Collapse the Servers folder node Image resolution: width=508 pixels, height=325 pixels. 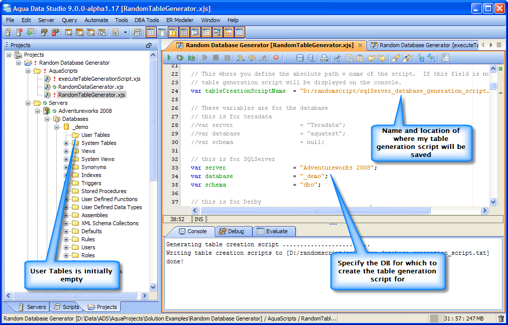(x=28, y=103)
